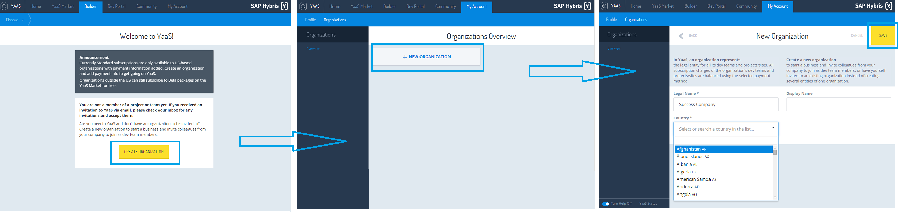Screen dimensions: 898x212
Task: Toggle the Turn Help Off switch
Action: pos(606,204)
